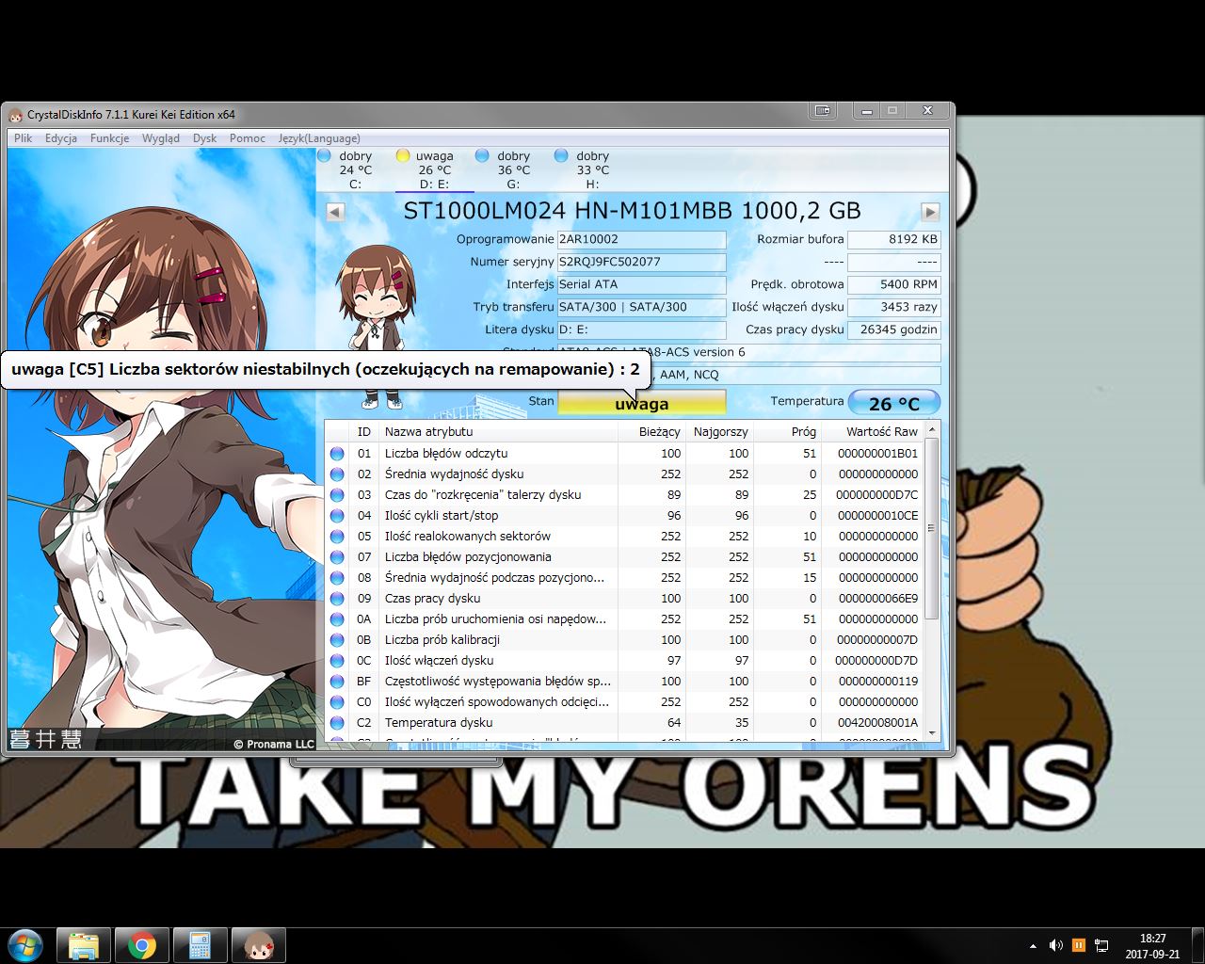Click status orb for attribute BF
This screenshot has width=1205, height=964.
click(x=337, y=682)
